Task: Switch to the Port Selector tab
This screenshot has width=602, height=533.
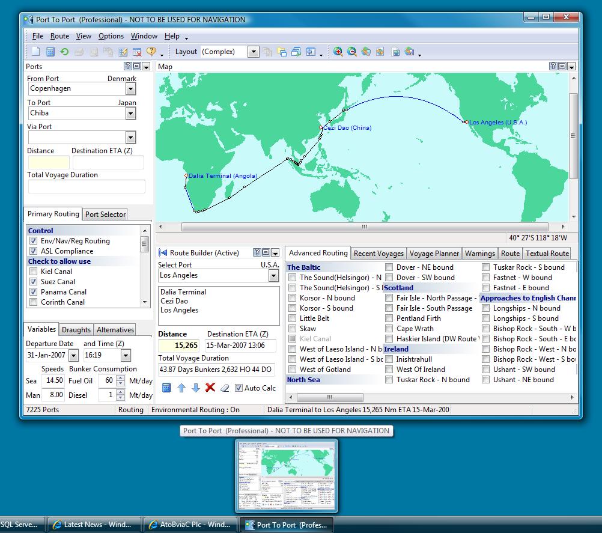Action: tap(105, 215)
